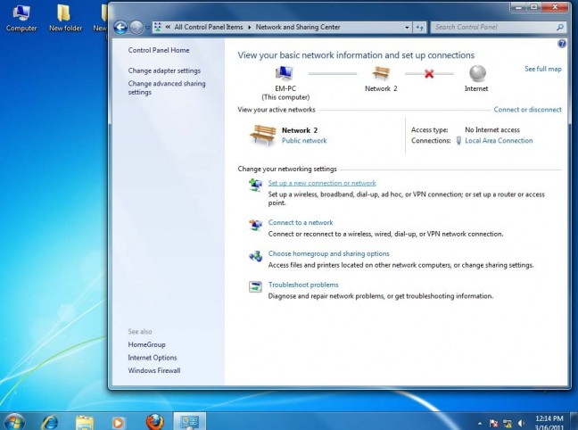The image size is (578, 430).
Task: Click the address bar refresh button
Action: (419, 28)
